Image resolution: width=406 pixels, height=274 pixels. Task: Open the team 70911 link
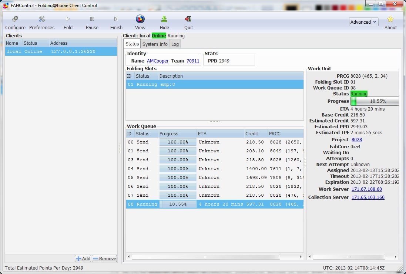(x=193, y=61)
